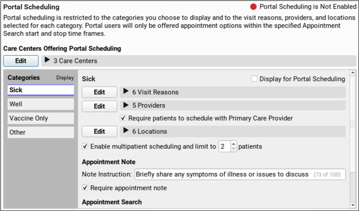The height and width of the screenshot is (211, 359).
Task: Click the panel resize grip handle
Action: point(352,124)
